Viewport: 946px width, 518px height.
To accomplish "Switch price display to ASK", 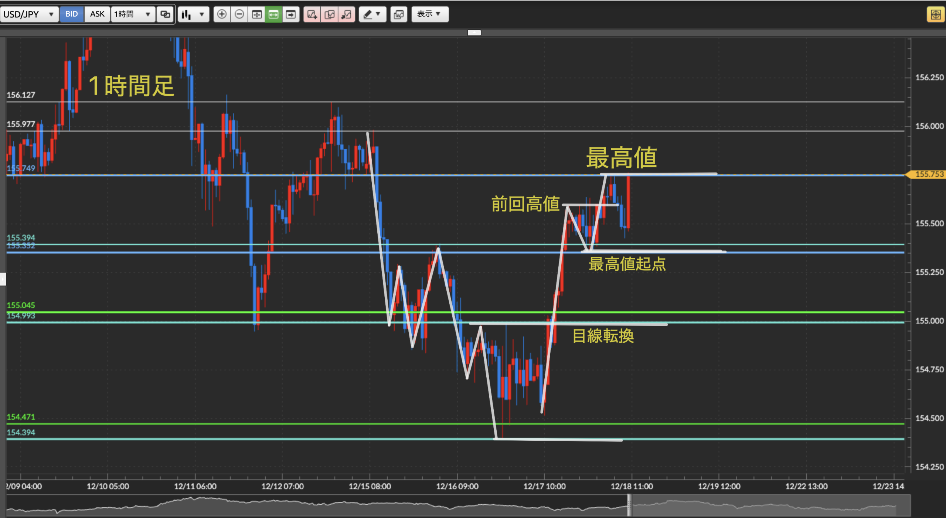I will pyautogui.click(x=97, y=14).
